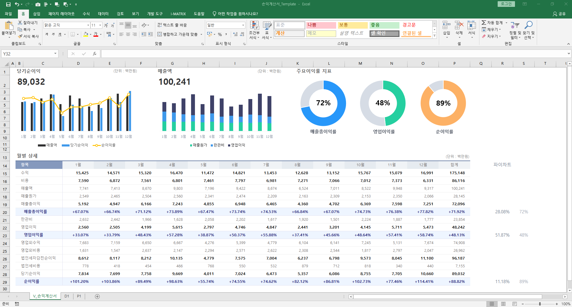This screenshot has height=307, width=572.
Task: Click the Find & Select magnifier icon
Action: pos(528,25)
